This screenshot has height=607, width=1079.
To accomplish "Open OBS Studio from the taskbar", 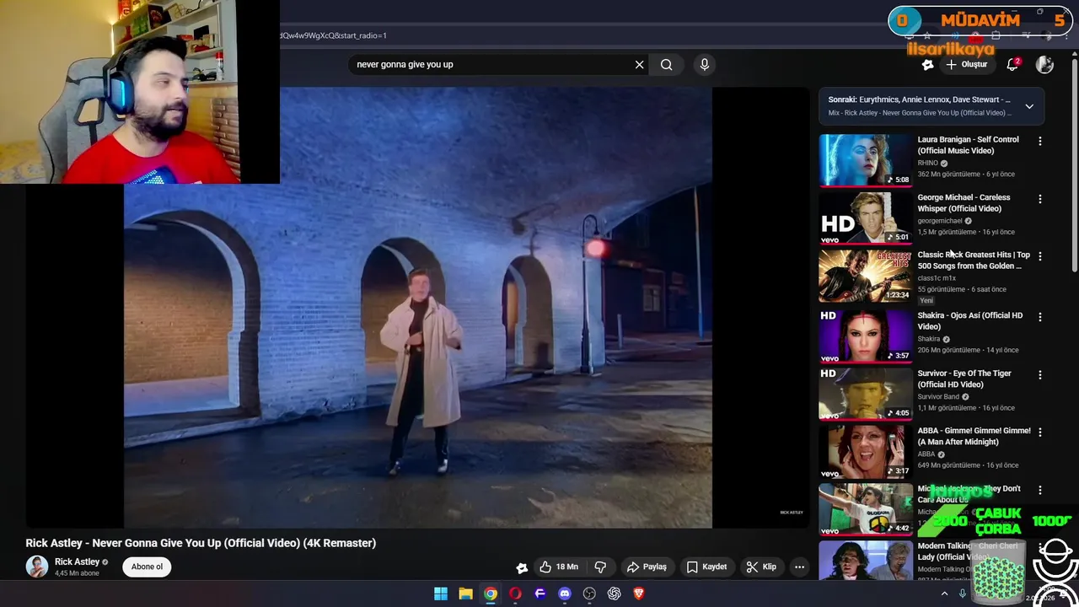I will pos(589,594).
